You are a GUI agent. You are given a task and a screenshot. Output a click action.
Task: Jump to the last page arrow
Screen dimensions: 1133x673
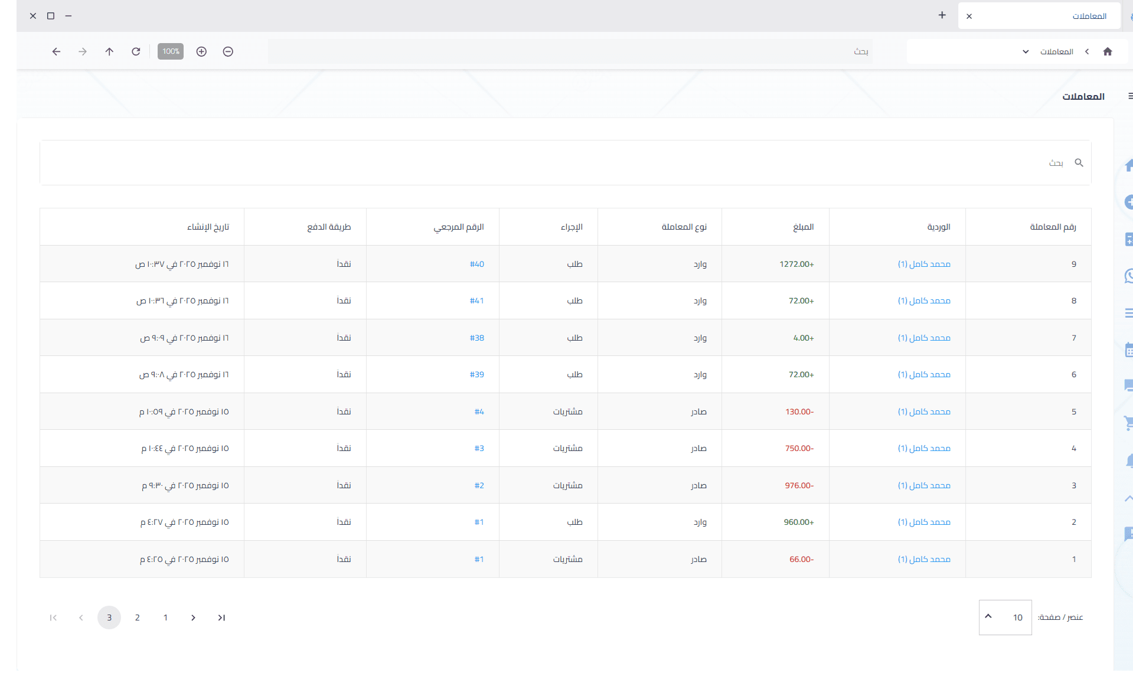(x=221, y=618)
